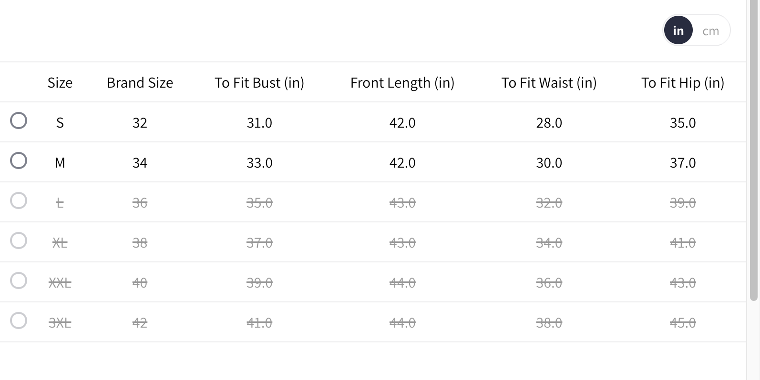Click the vertical scrollbar thumb
The height and width of the screenshot is (380, 760).
coord(754,152)
